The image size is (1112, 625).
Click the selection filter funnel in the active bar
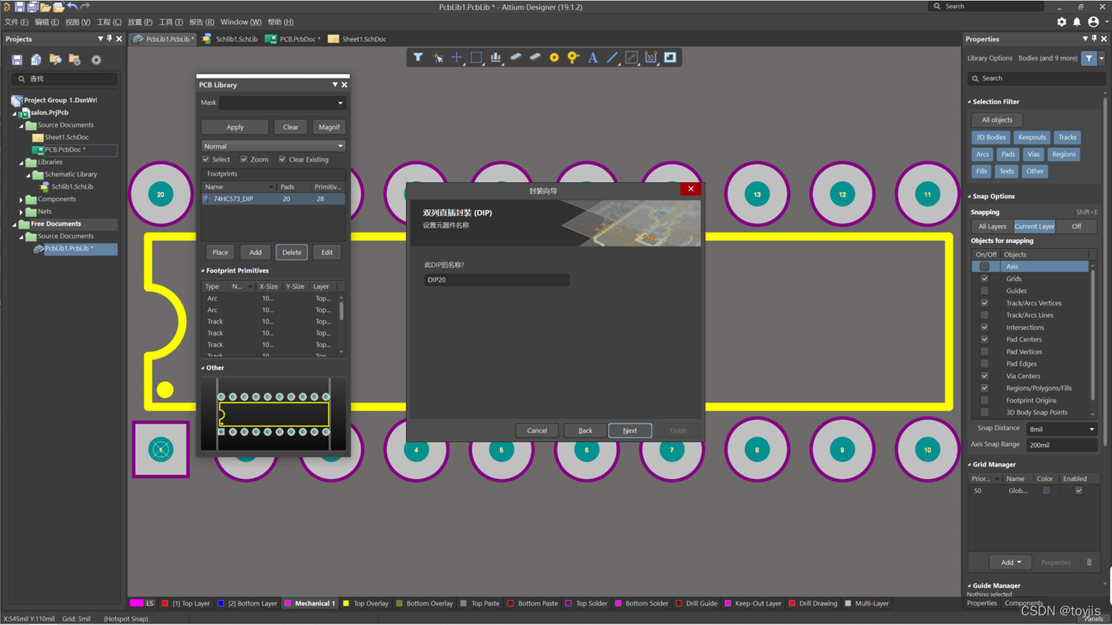(x=418, y=57)
